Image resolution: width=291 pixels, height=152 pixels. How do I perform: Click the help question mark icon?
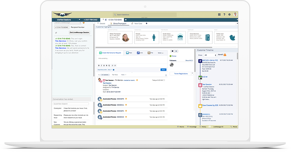pos(224,15)
